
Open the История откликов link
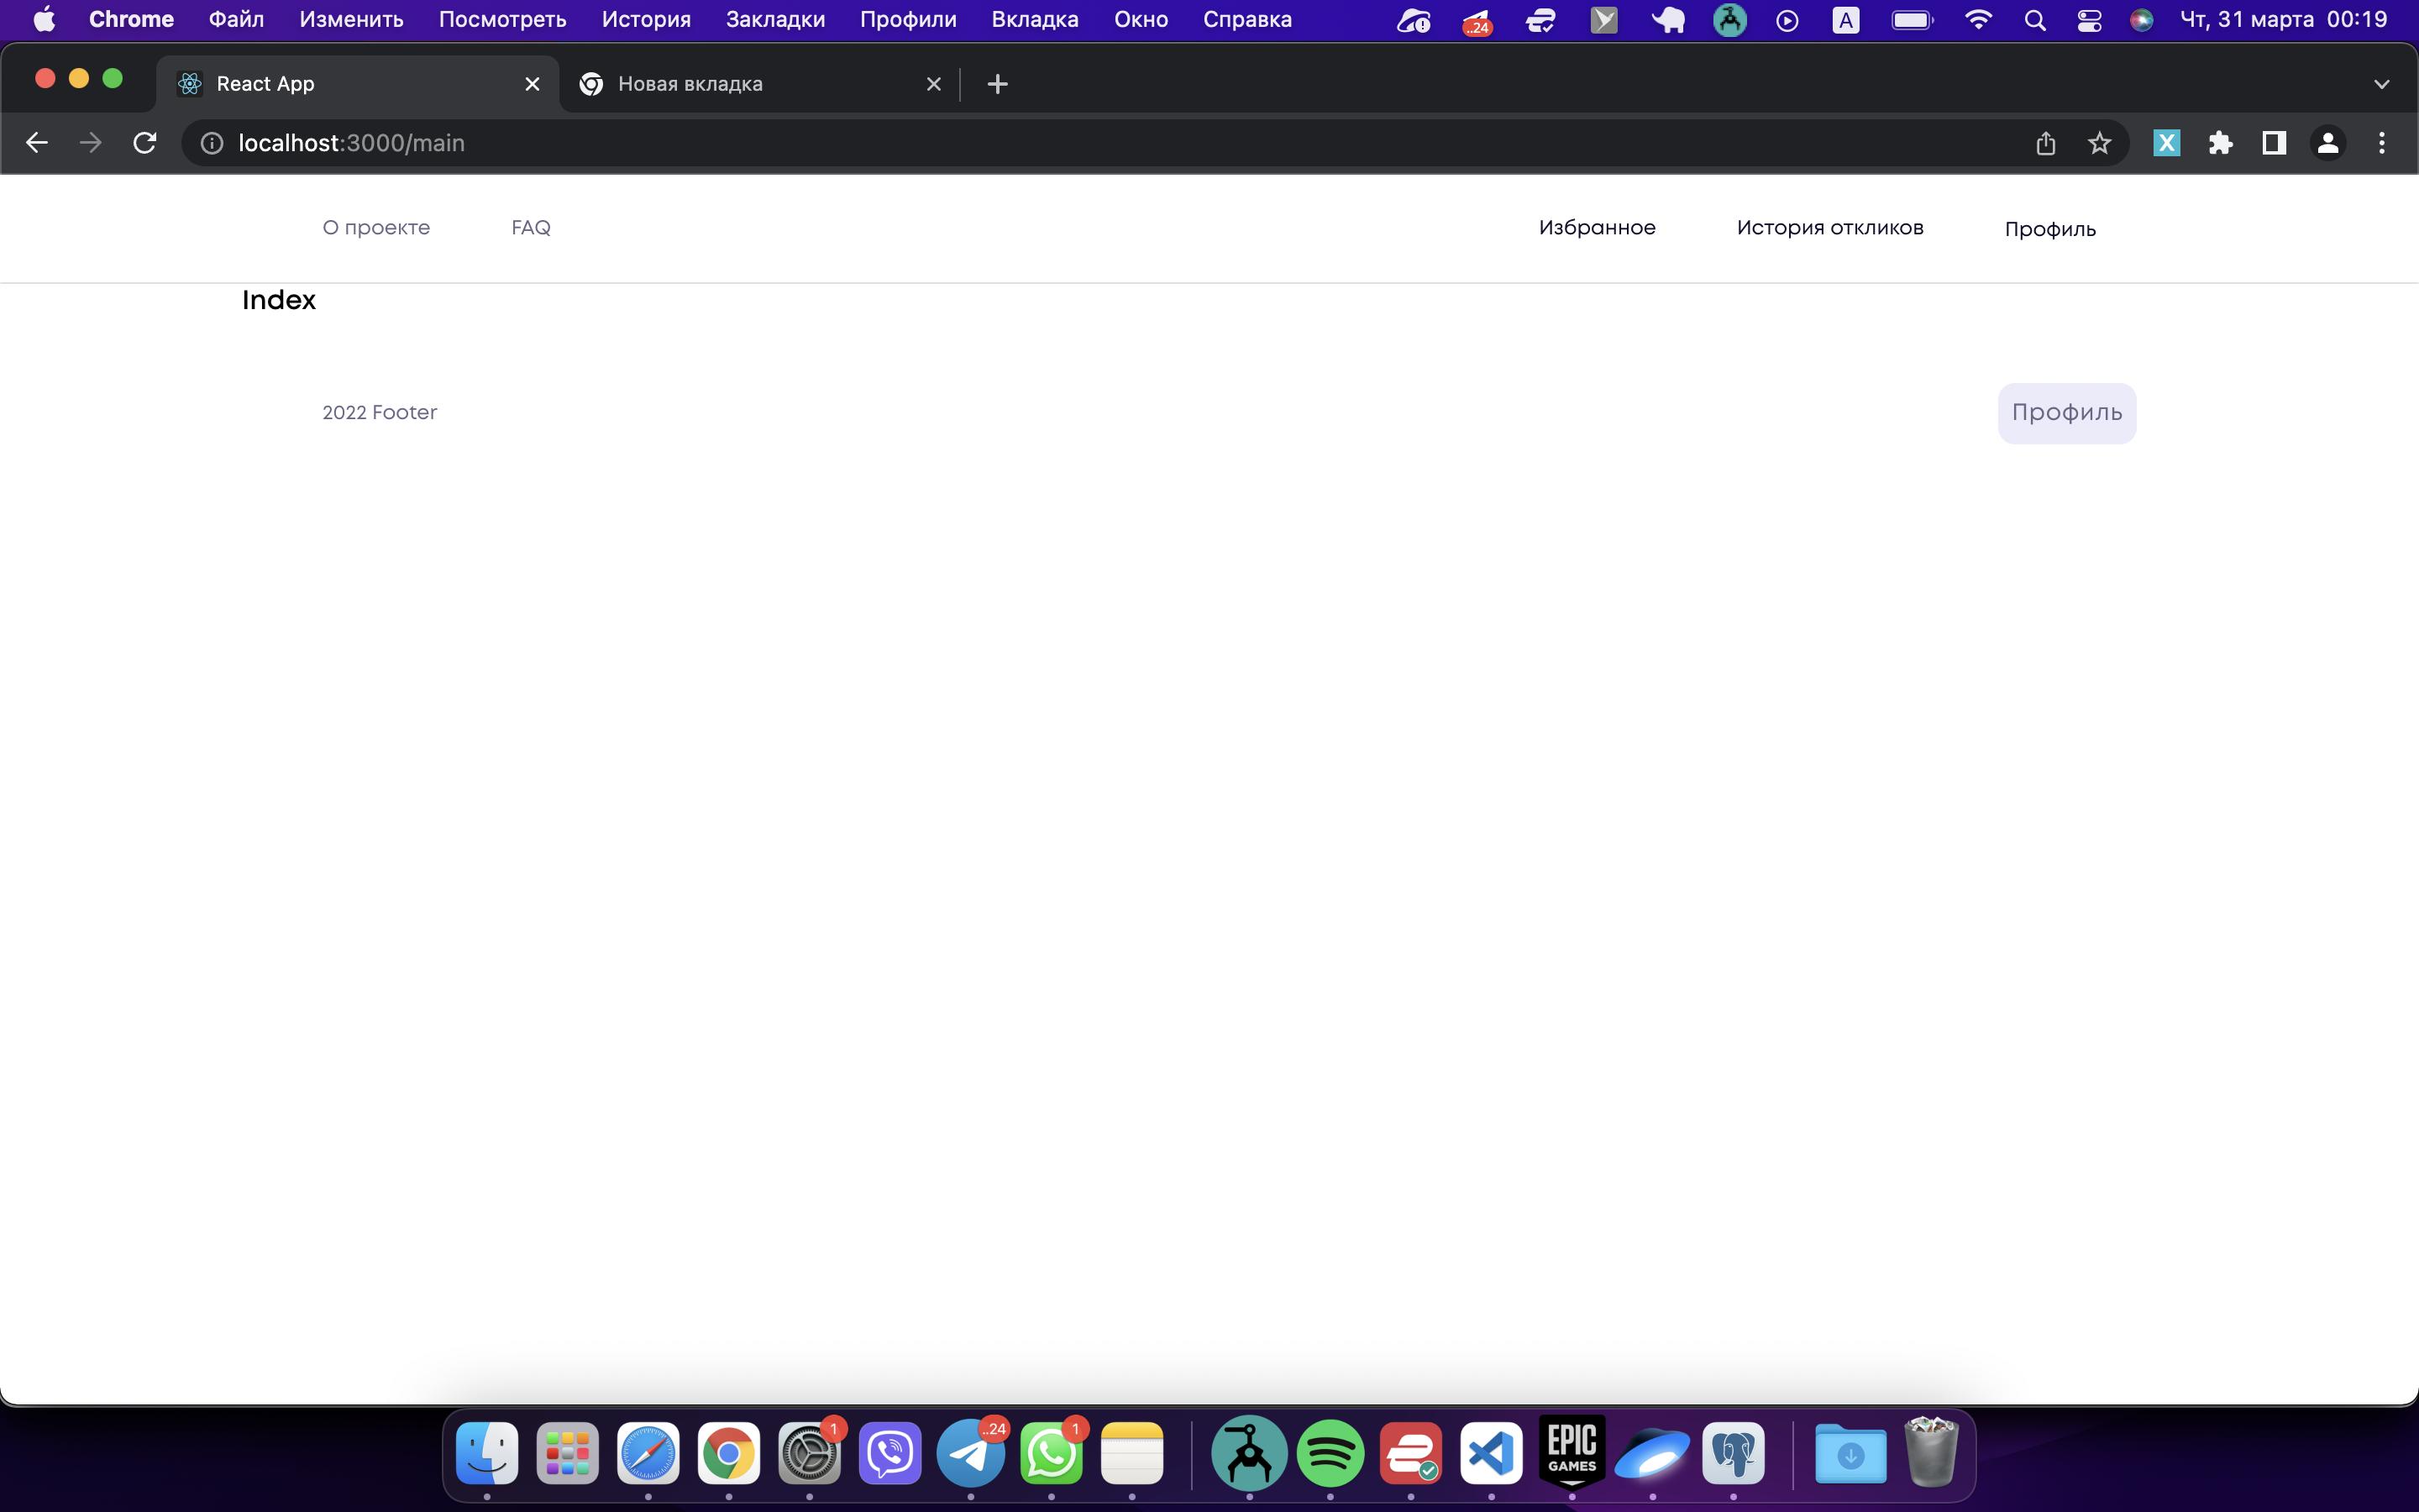click(x=1829, y=228)
